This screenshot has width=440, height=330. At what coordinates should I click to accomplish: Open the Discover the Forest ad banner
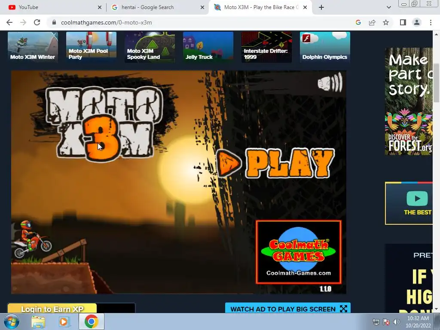pos(409,101)
